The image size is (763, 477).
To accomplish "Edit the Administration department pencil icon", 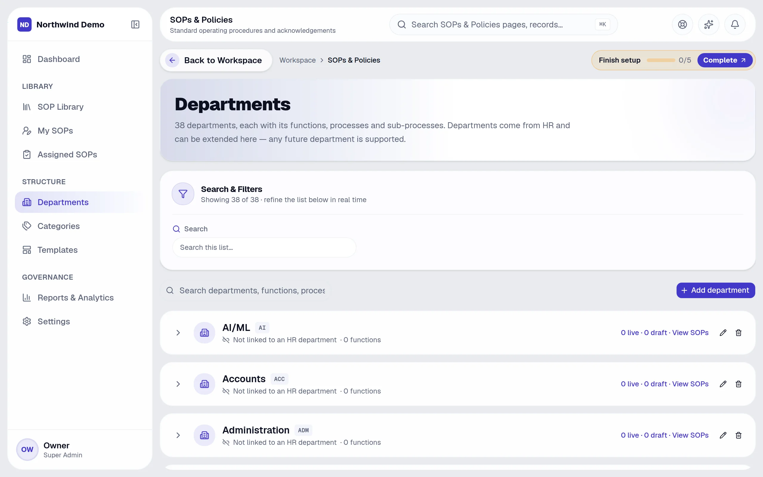I will coord(723,435).
